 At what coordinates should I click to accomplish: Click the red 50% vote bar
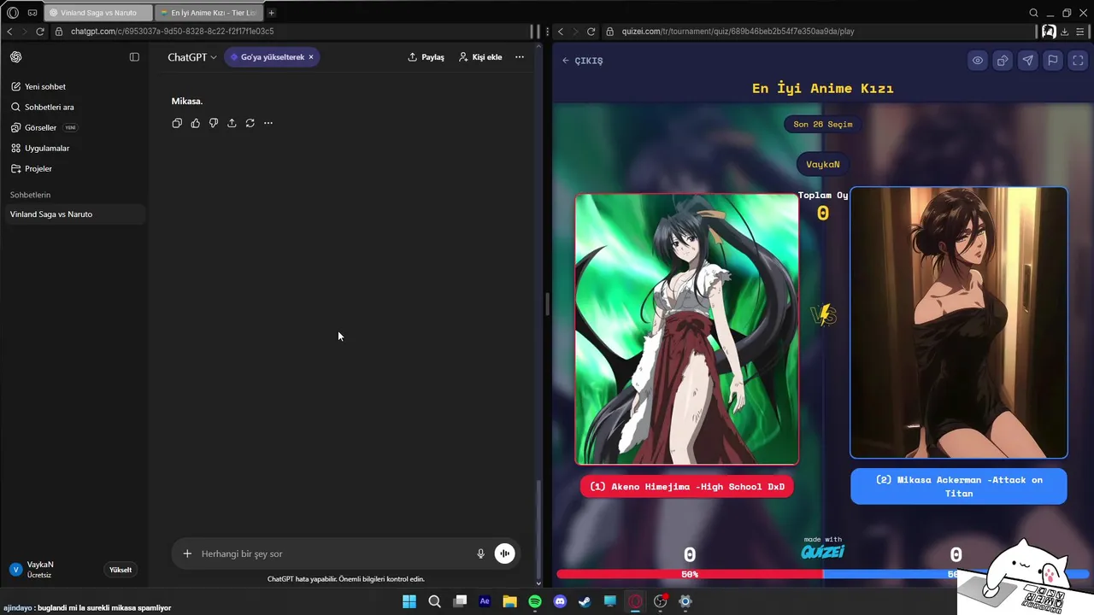(x=690, y=575)
